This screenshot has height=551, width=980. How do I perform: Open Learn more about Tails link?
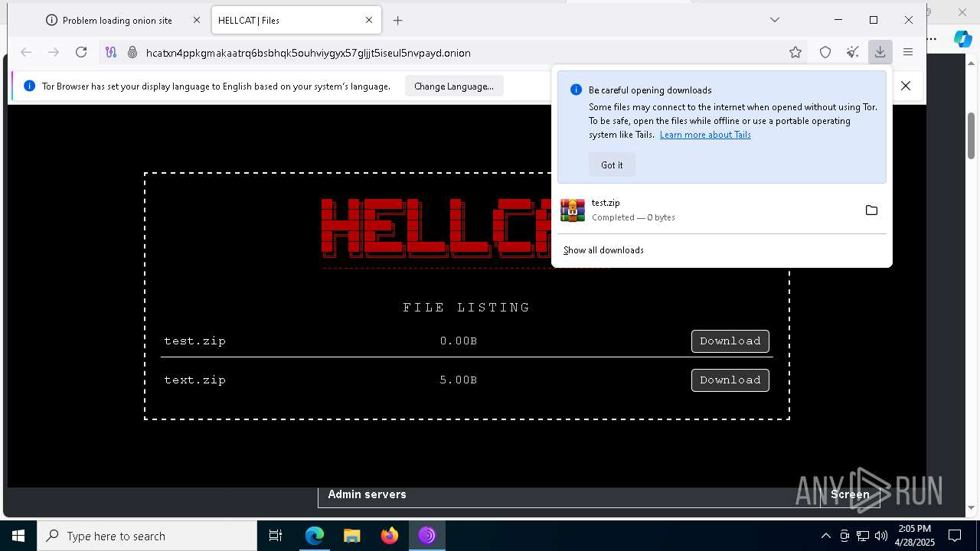pos(705,135)
